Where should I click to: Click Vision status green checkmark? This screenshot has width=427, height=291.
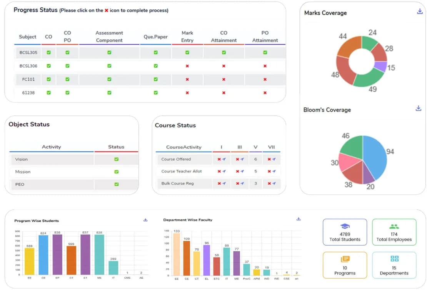[116, 159]
